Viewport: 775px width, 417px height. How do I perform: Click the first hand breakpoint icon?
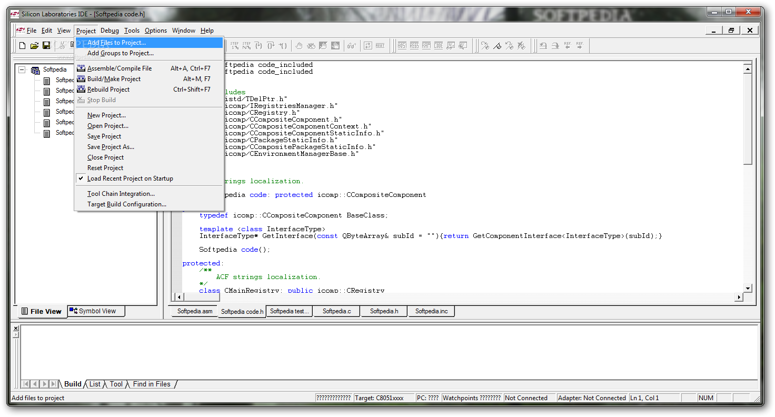(x=299, y=46)
